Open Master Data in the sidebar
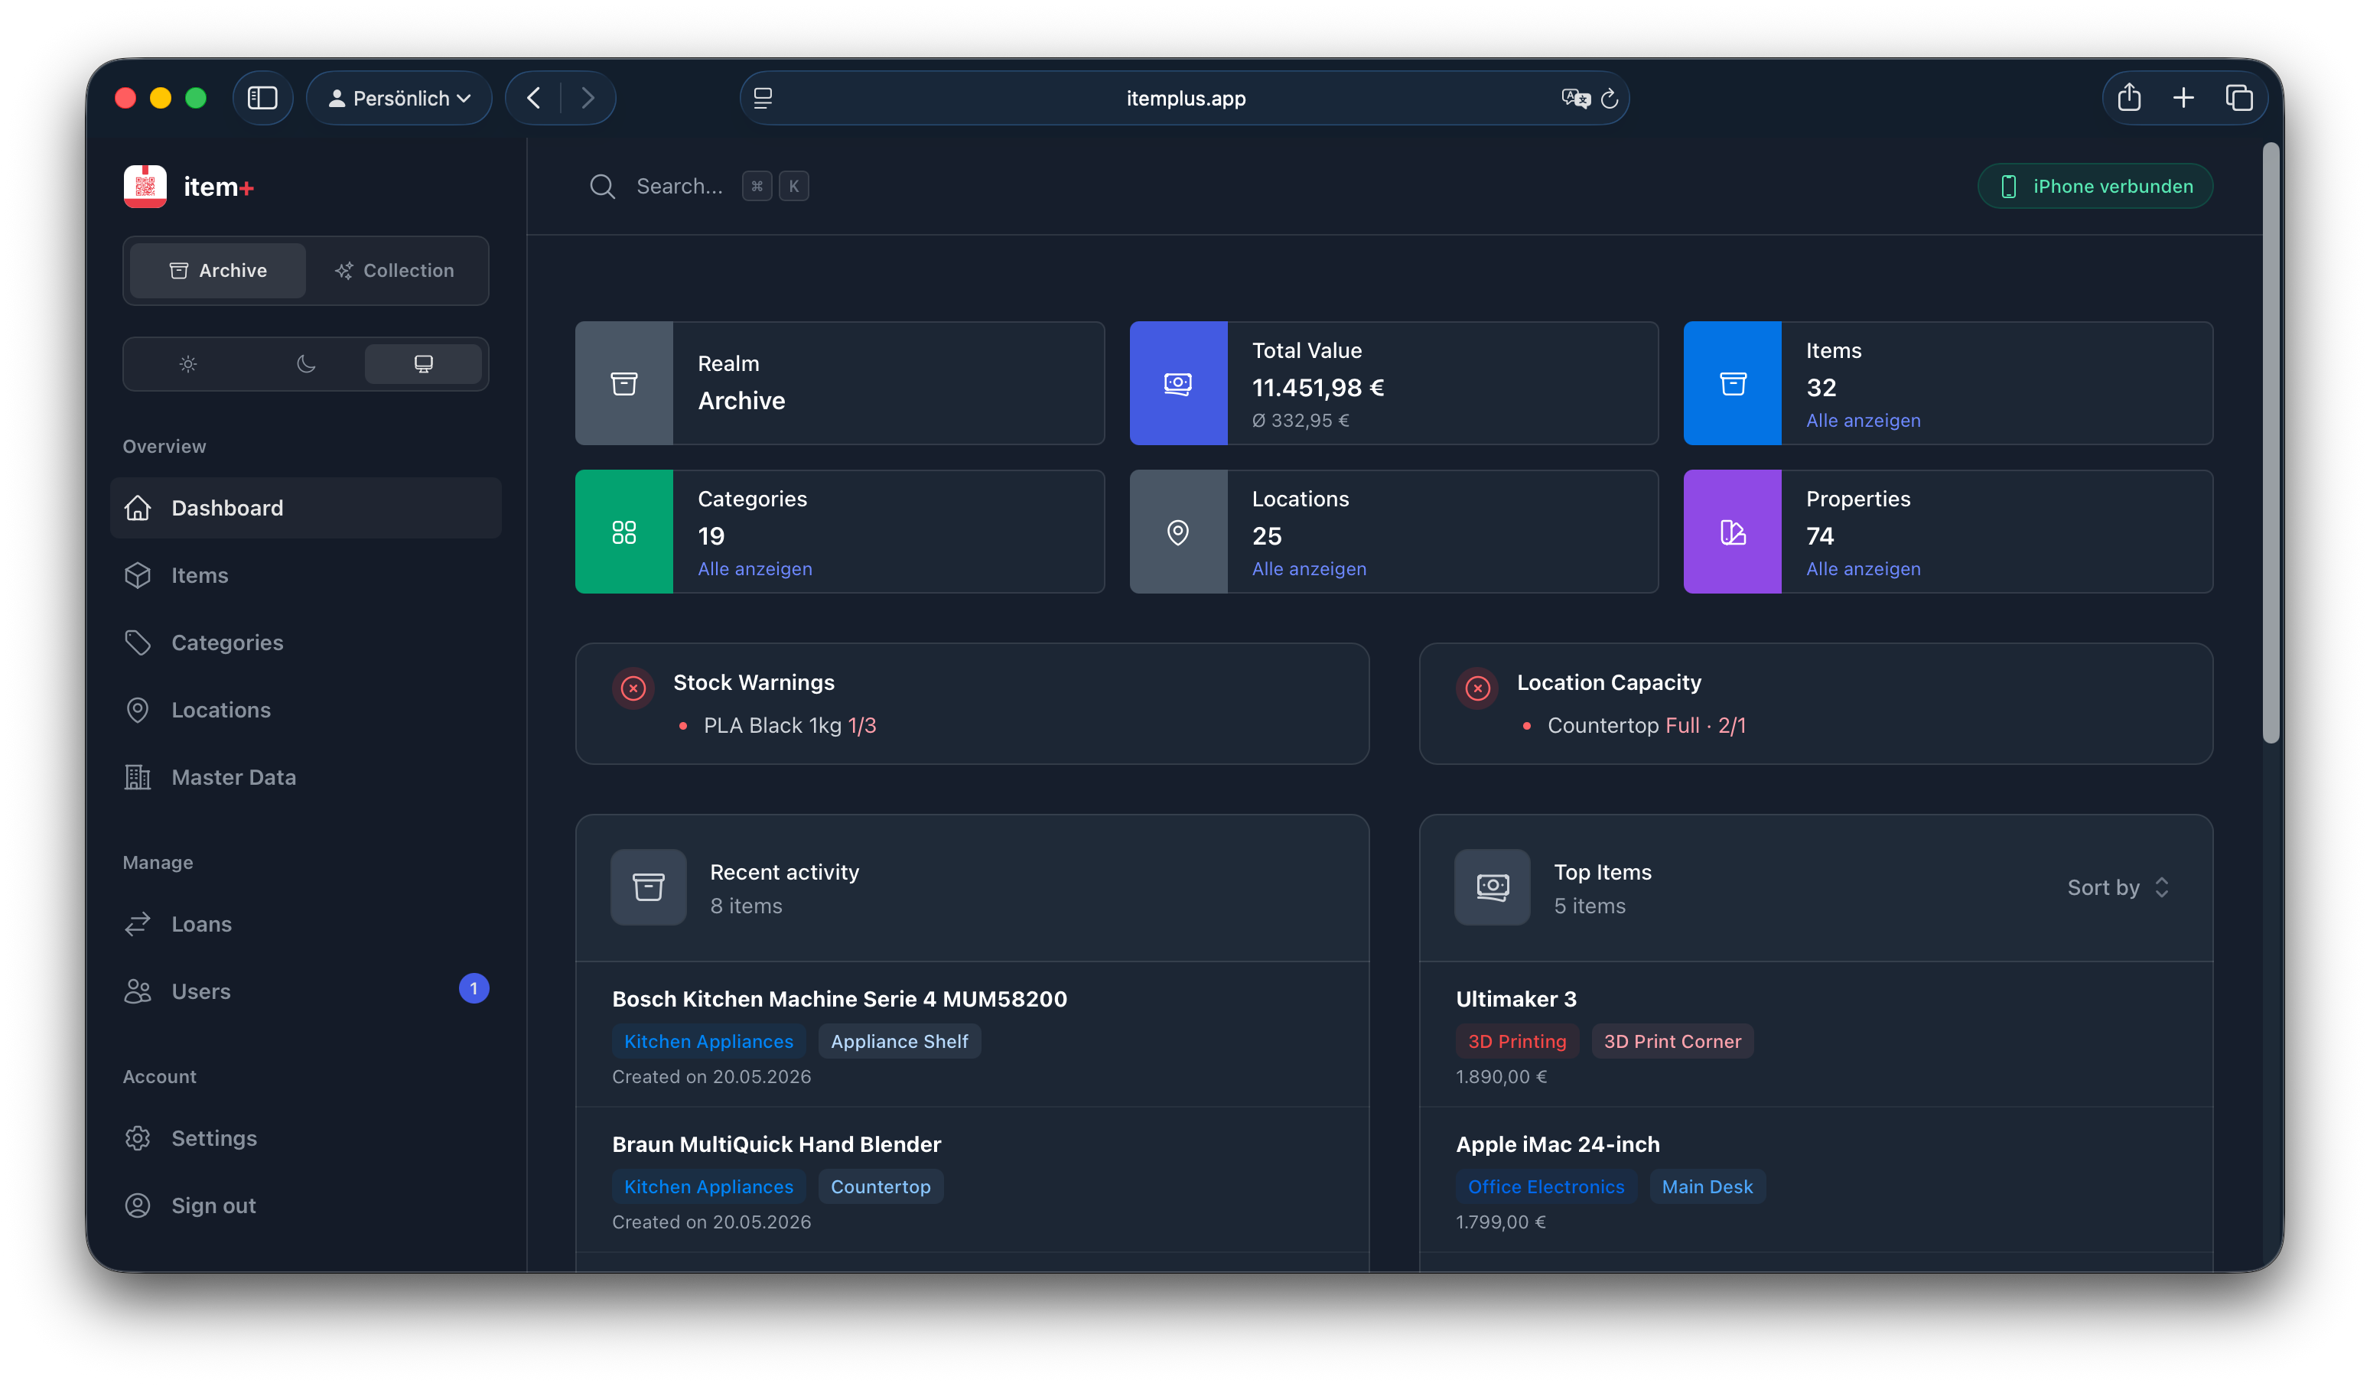 point(306,778)
